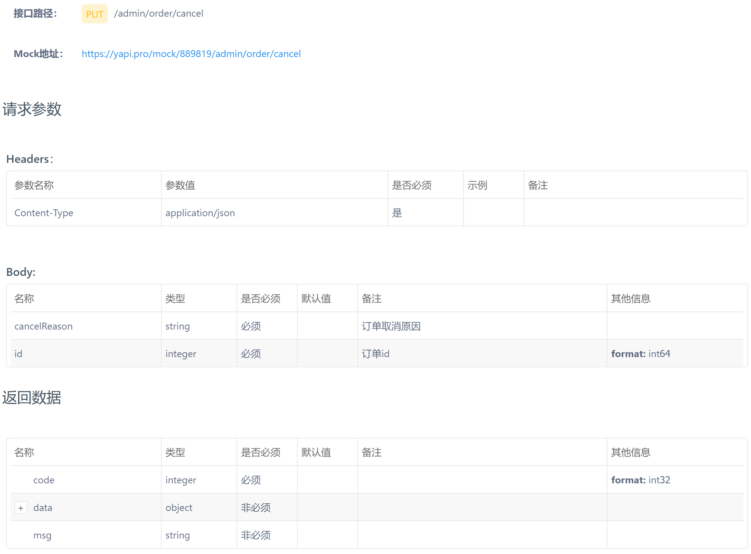Click format int32 info in code row
Viewport: 751px width, 554px height.
click(x=641, y=480)
